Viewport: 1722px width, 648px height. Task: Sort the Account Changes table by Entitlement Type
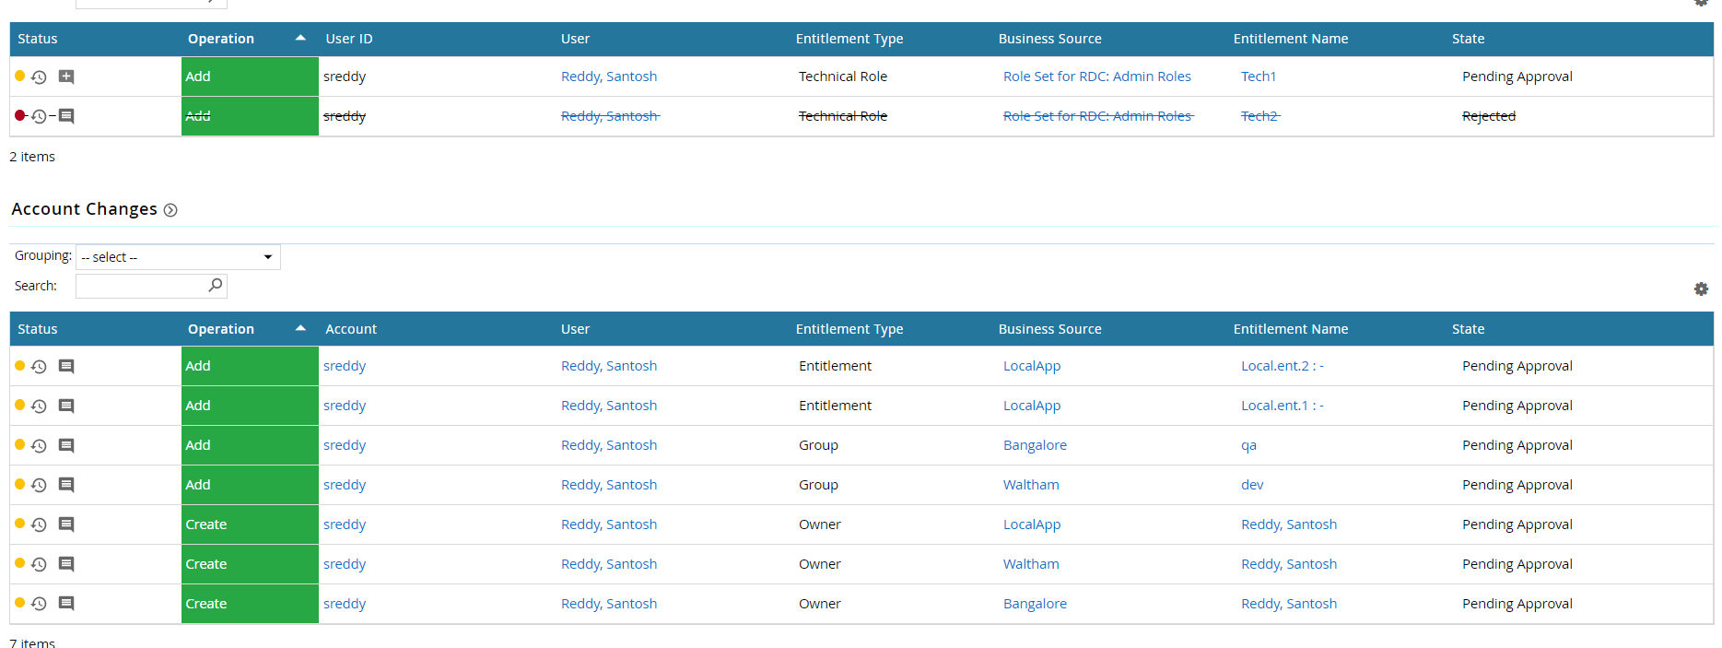click(x=849, y=329)
